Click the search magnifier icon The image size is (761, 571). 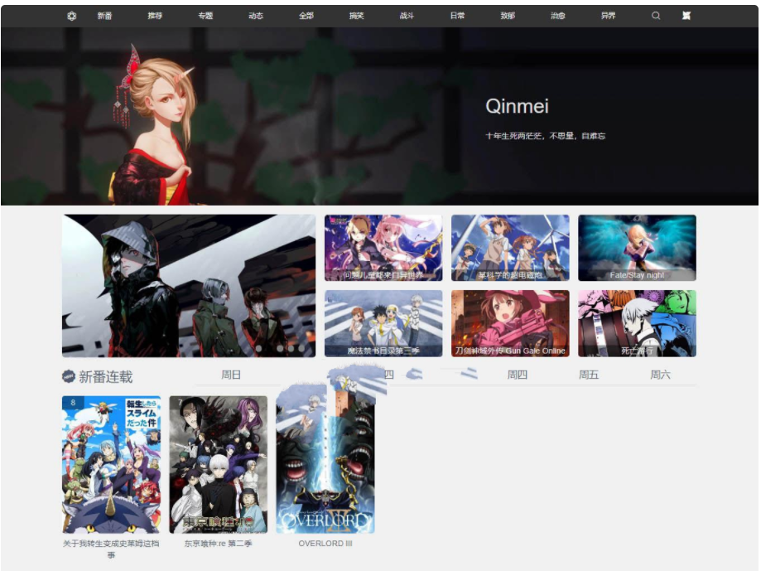655,16
